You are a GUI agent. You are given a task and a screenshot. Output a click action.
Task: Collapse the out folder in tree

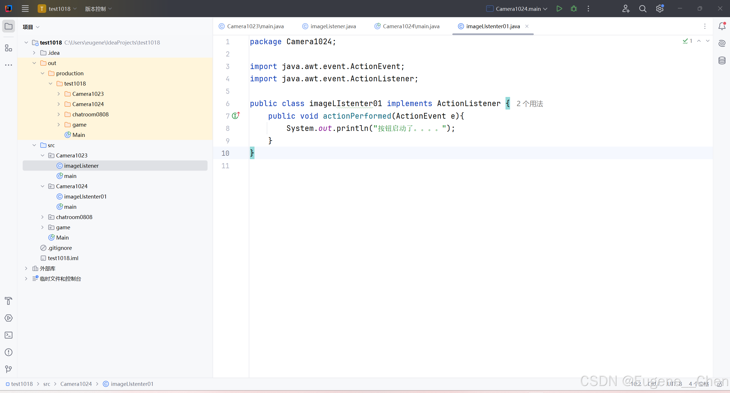[34, 63]
